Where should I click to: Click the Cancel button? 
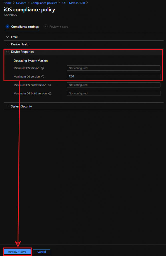[41, 252]
